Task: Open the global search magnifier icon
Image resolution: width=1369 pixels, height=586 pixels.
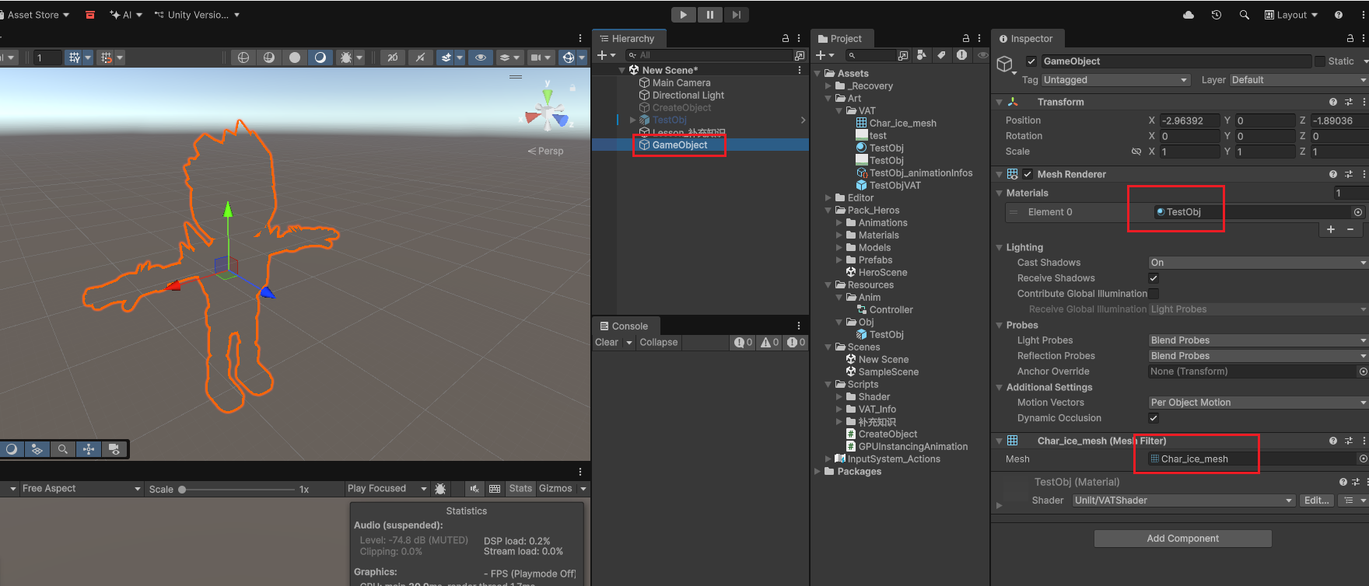Action: (x=1245, y=15)
